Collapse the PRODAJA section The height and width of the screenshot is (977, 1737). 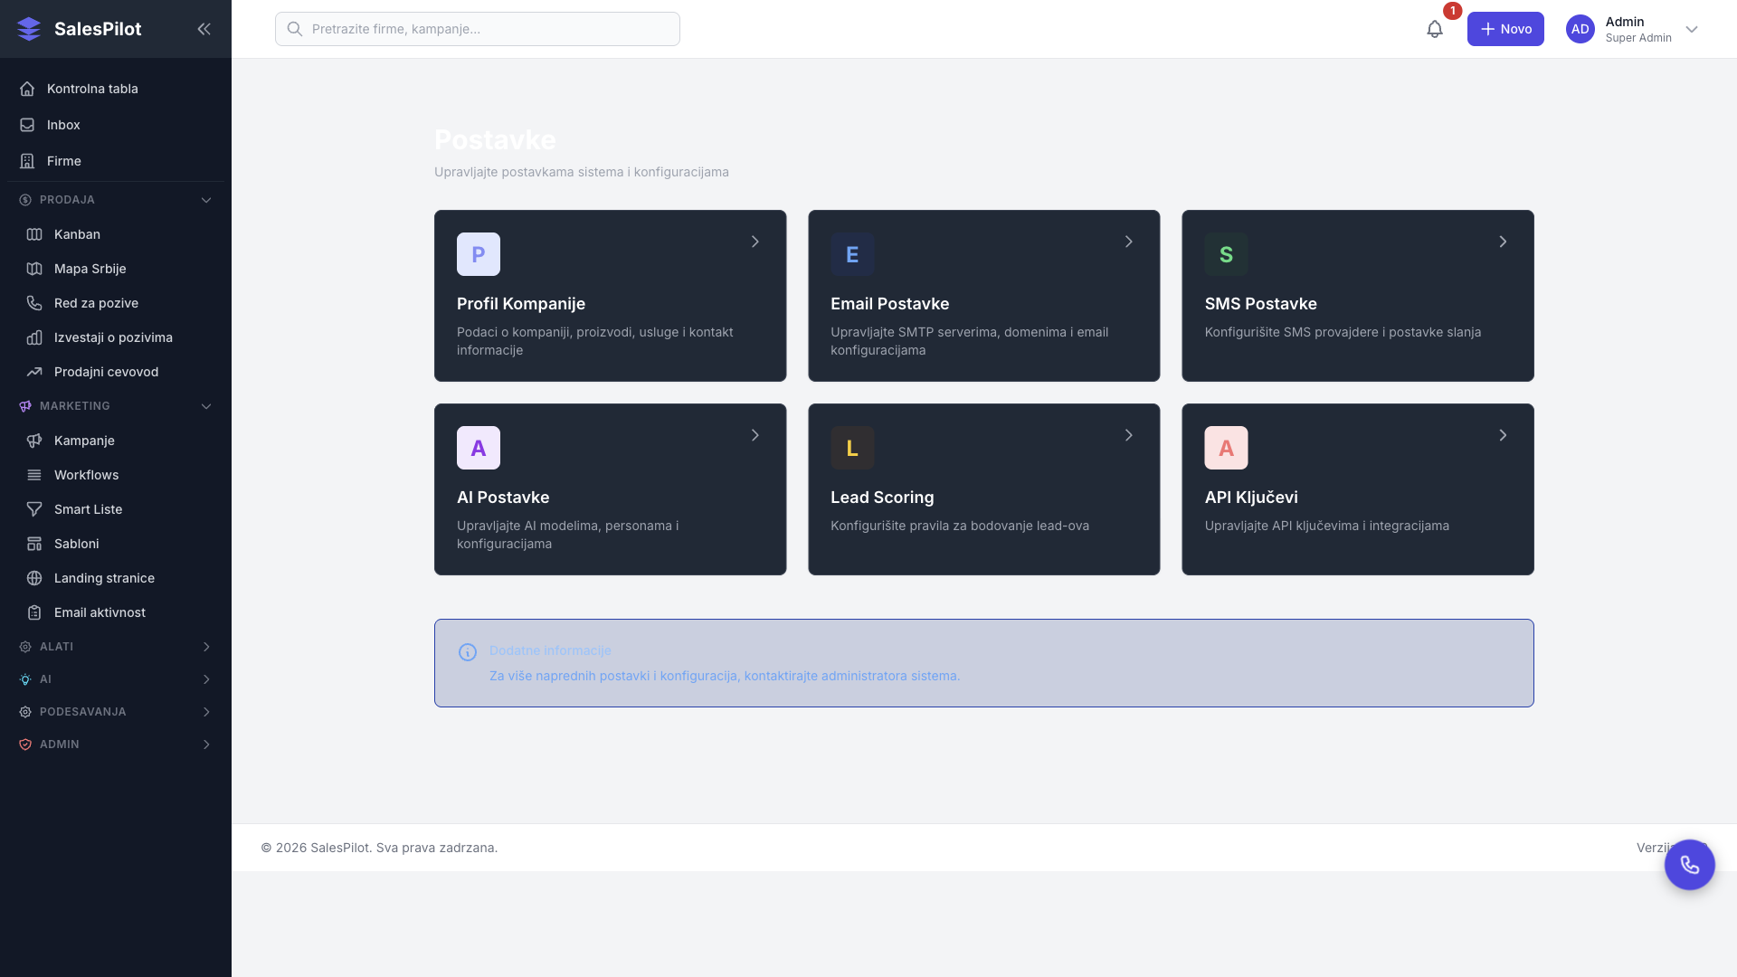pyautogui.click(x=206, y=200)
